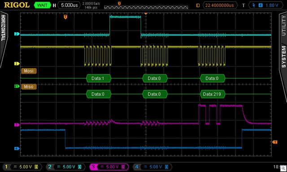287x172 pixels.
Task: Click the orange T trigger position marker
Action: [x=65, y=17]
